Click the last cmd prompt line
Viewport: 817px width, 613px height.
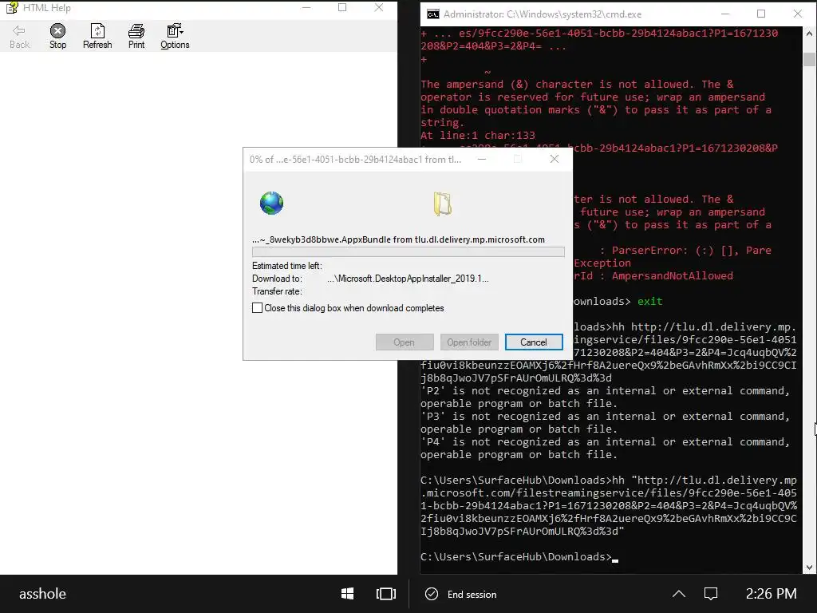click(519, 557)
